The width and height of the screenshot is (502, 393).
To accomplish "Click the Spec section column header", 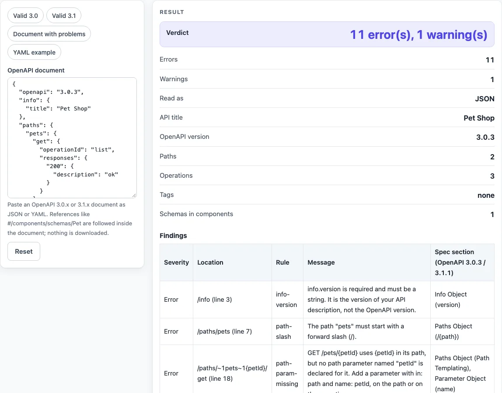I will click(462, 262).
